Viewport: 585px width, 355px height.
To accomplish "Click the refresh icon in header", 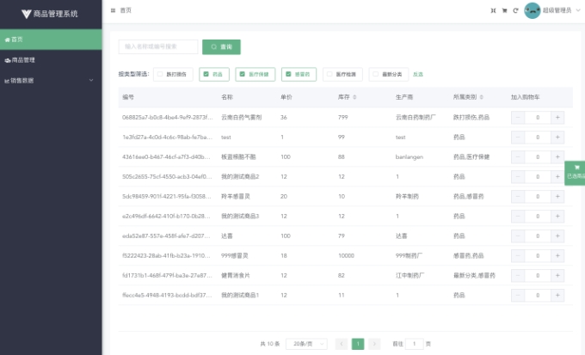I will coord(515,10).
